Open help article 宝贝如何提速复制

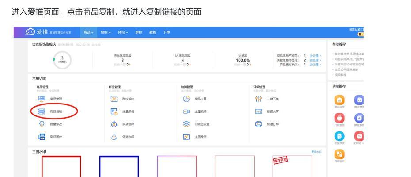tap(346, 69)
